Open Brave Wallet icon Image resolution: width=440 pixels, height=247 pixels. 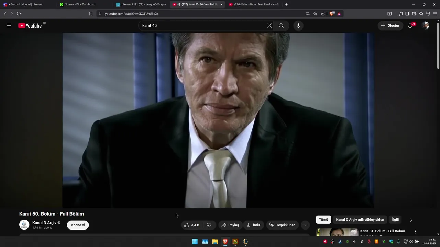pos(414,14)
